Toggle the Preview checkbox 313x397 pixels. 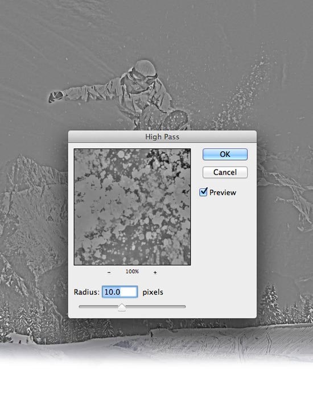pyautogui.click(x=203, y=192)
